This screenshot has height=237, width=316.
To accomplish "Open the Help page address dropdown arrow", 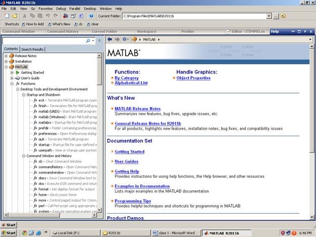I will (x=310, y=39).
